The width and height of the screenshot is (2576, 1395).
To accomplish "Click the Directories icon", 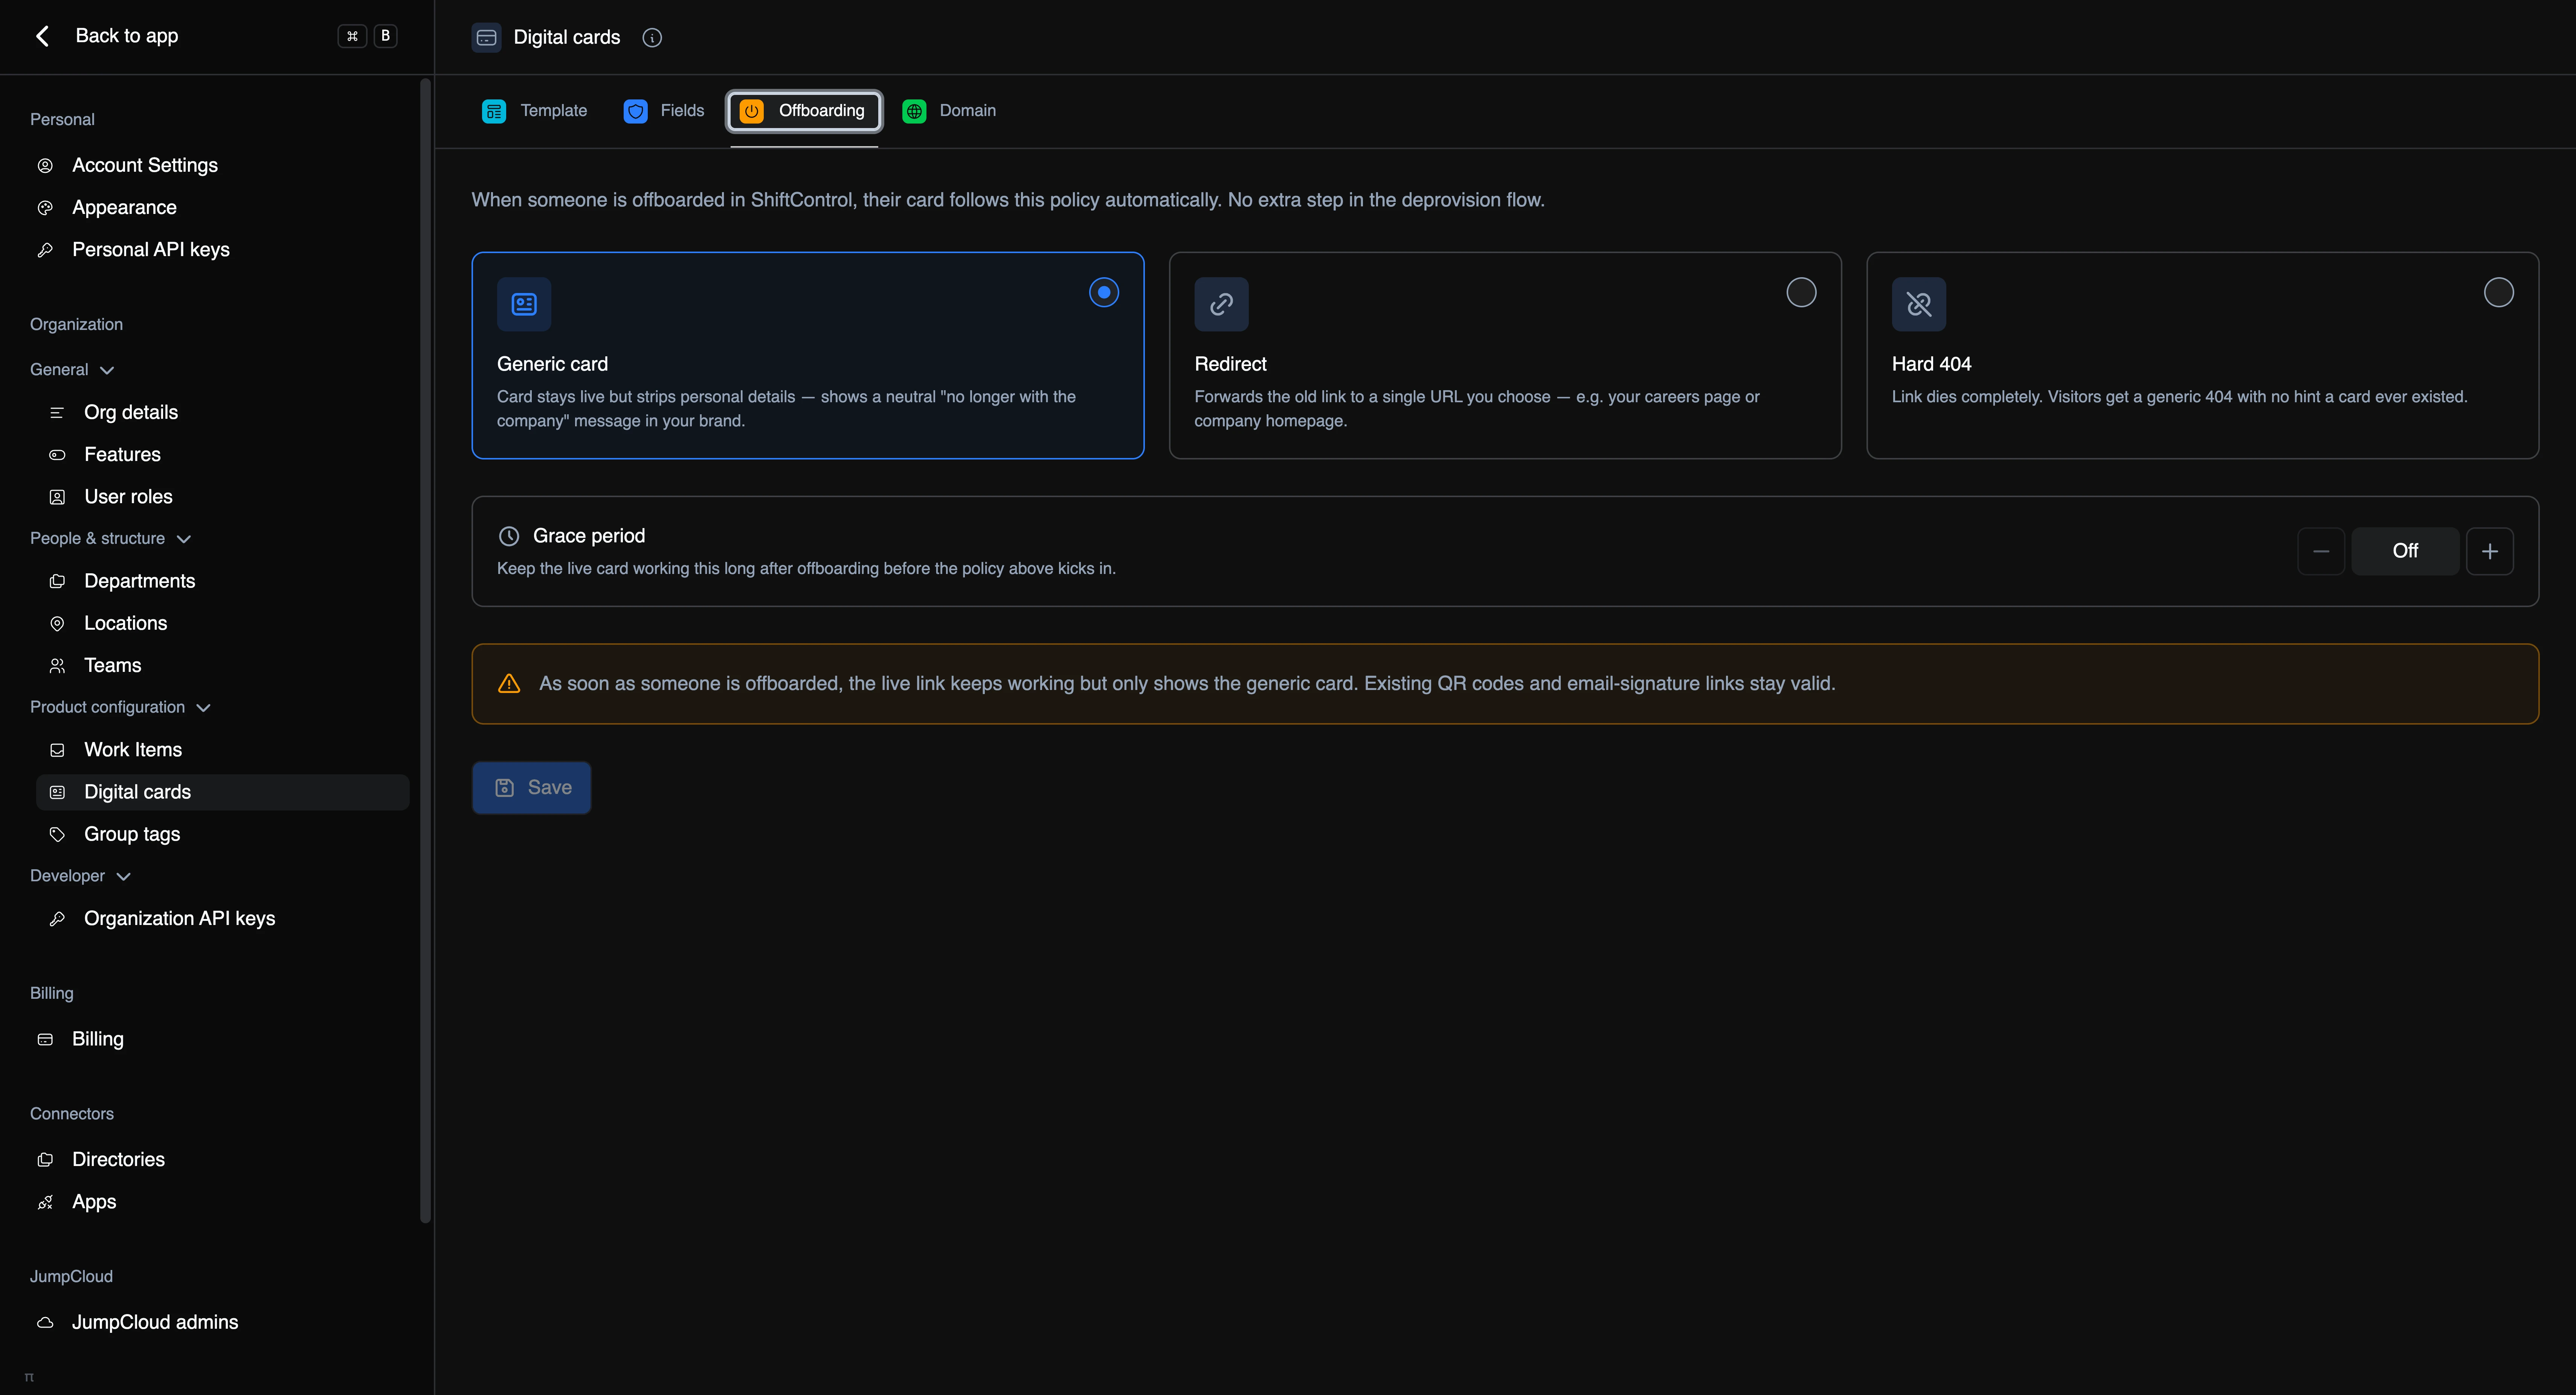I will [45, 1160].
